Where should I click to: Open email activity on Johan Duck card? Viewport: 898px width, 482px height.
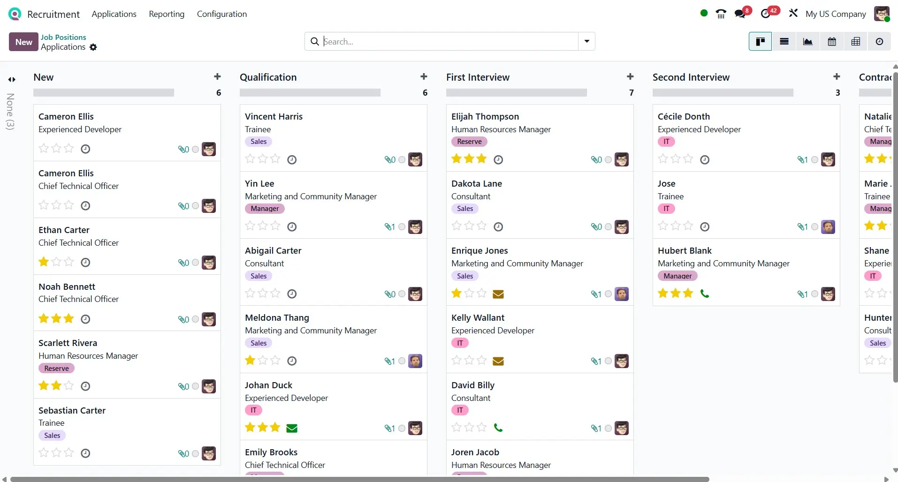pyautogui.click(x=292, y=428)
